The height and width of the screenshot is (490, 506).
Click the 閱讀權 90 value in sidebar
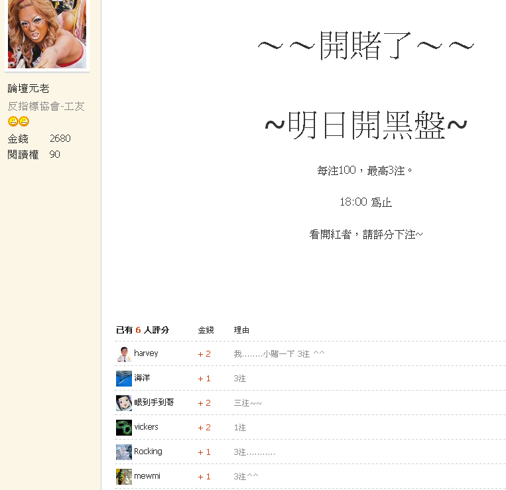54,154
